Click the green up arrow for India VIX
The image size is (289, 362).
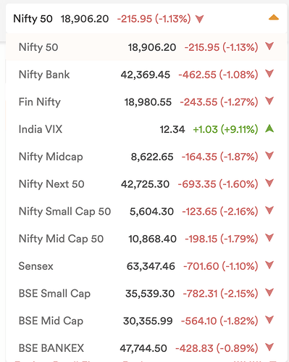(269, 128)
